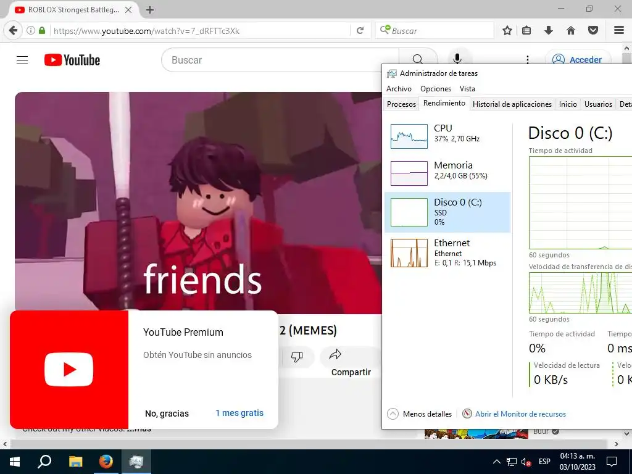This screenshot has width=632, height=474.
Task: Click the Disco 0 Tiempo de actividad graph
Action: tap(580, 202)
